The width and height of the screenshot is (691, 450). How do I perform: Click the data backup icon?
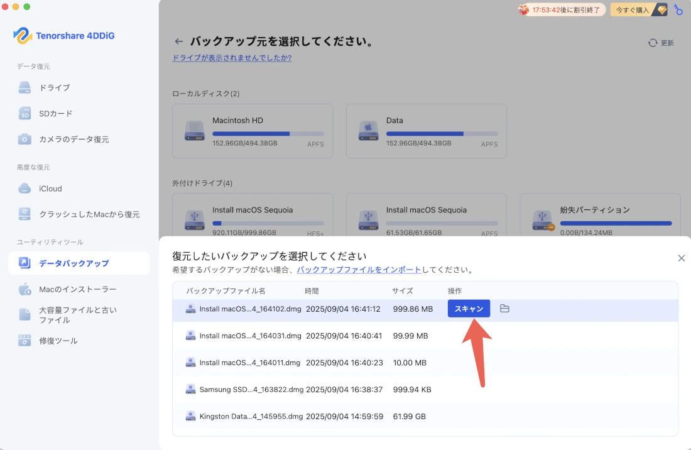pos(24,263)
